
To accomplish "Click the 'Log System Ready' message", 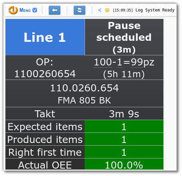I will click(x=155, y=10).
